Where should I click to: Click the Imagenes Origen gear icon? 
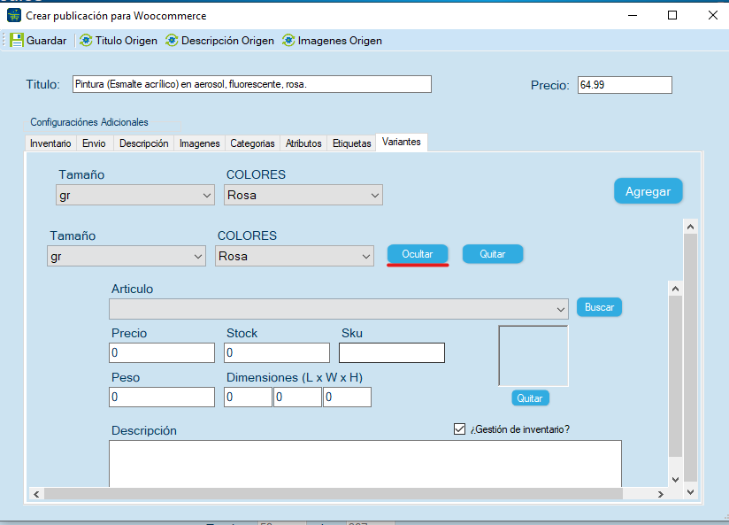(288, 41)
